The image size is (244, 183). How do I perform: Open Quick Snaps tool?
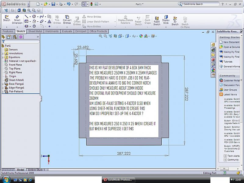pyautogui.click(x=147, y=20)
